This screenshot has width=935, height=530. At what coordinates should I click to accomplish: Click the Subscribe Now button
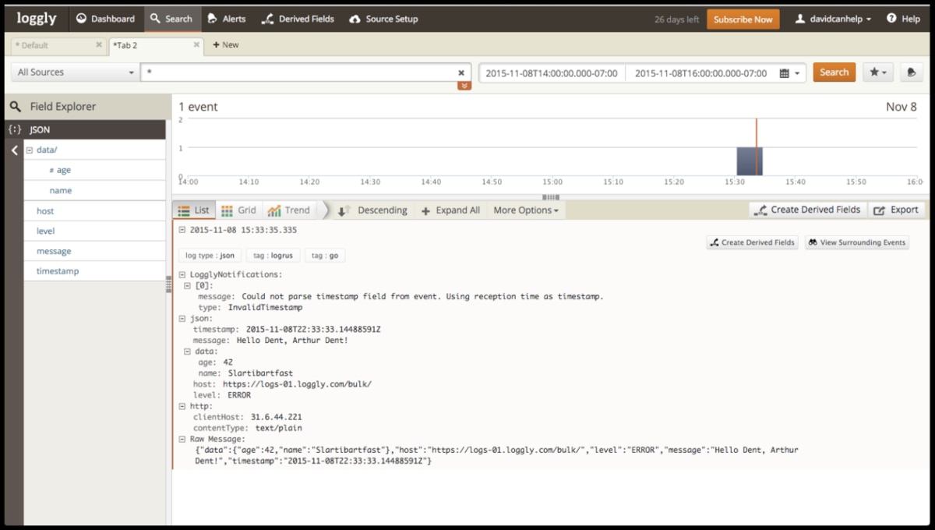(743, 18)
